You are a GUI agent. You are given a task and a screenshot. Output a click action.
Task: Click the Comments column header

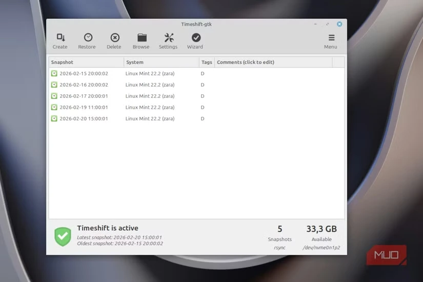point(273,62)
